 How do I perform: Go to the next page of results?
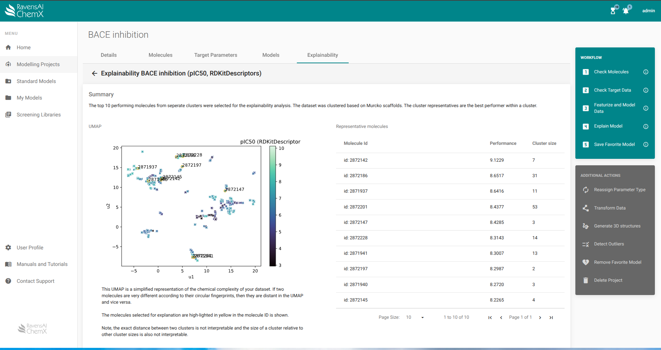tap(540, 317)
